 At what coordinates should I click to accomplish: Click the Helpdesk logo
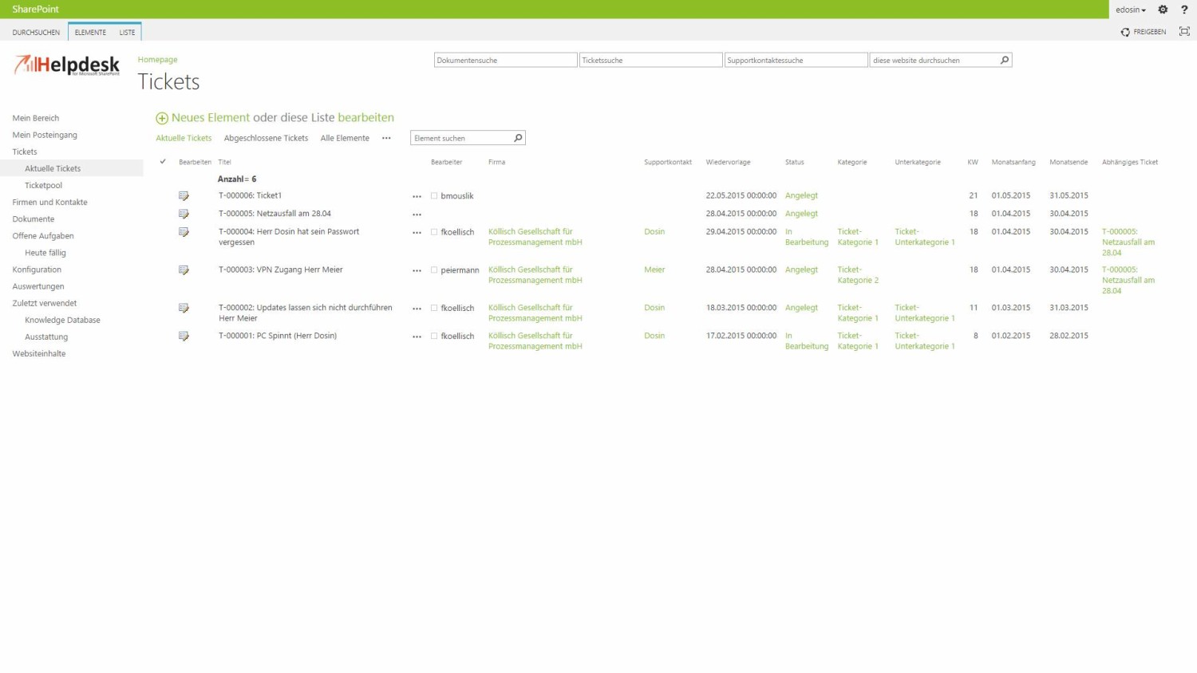[x=65, y=65]
